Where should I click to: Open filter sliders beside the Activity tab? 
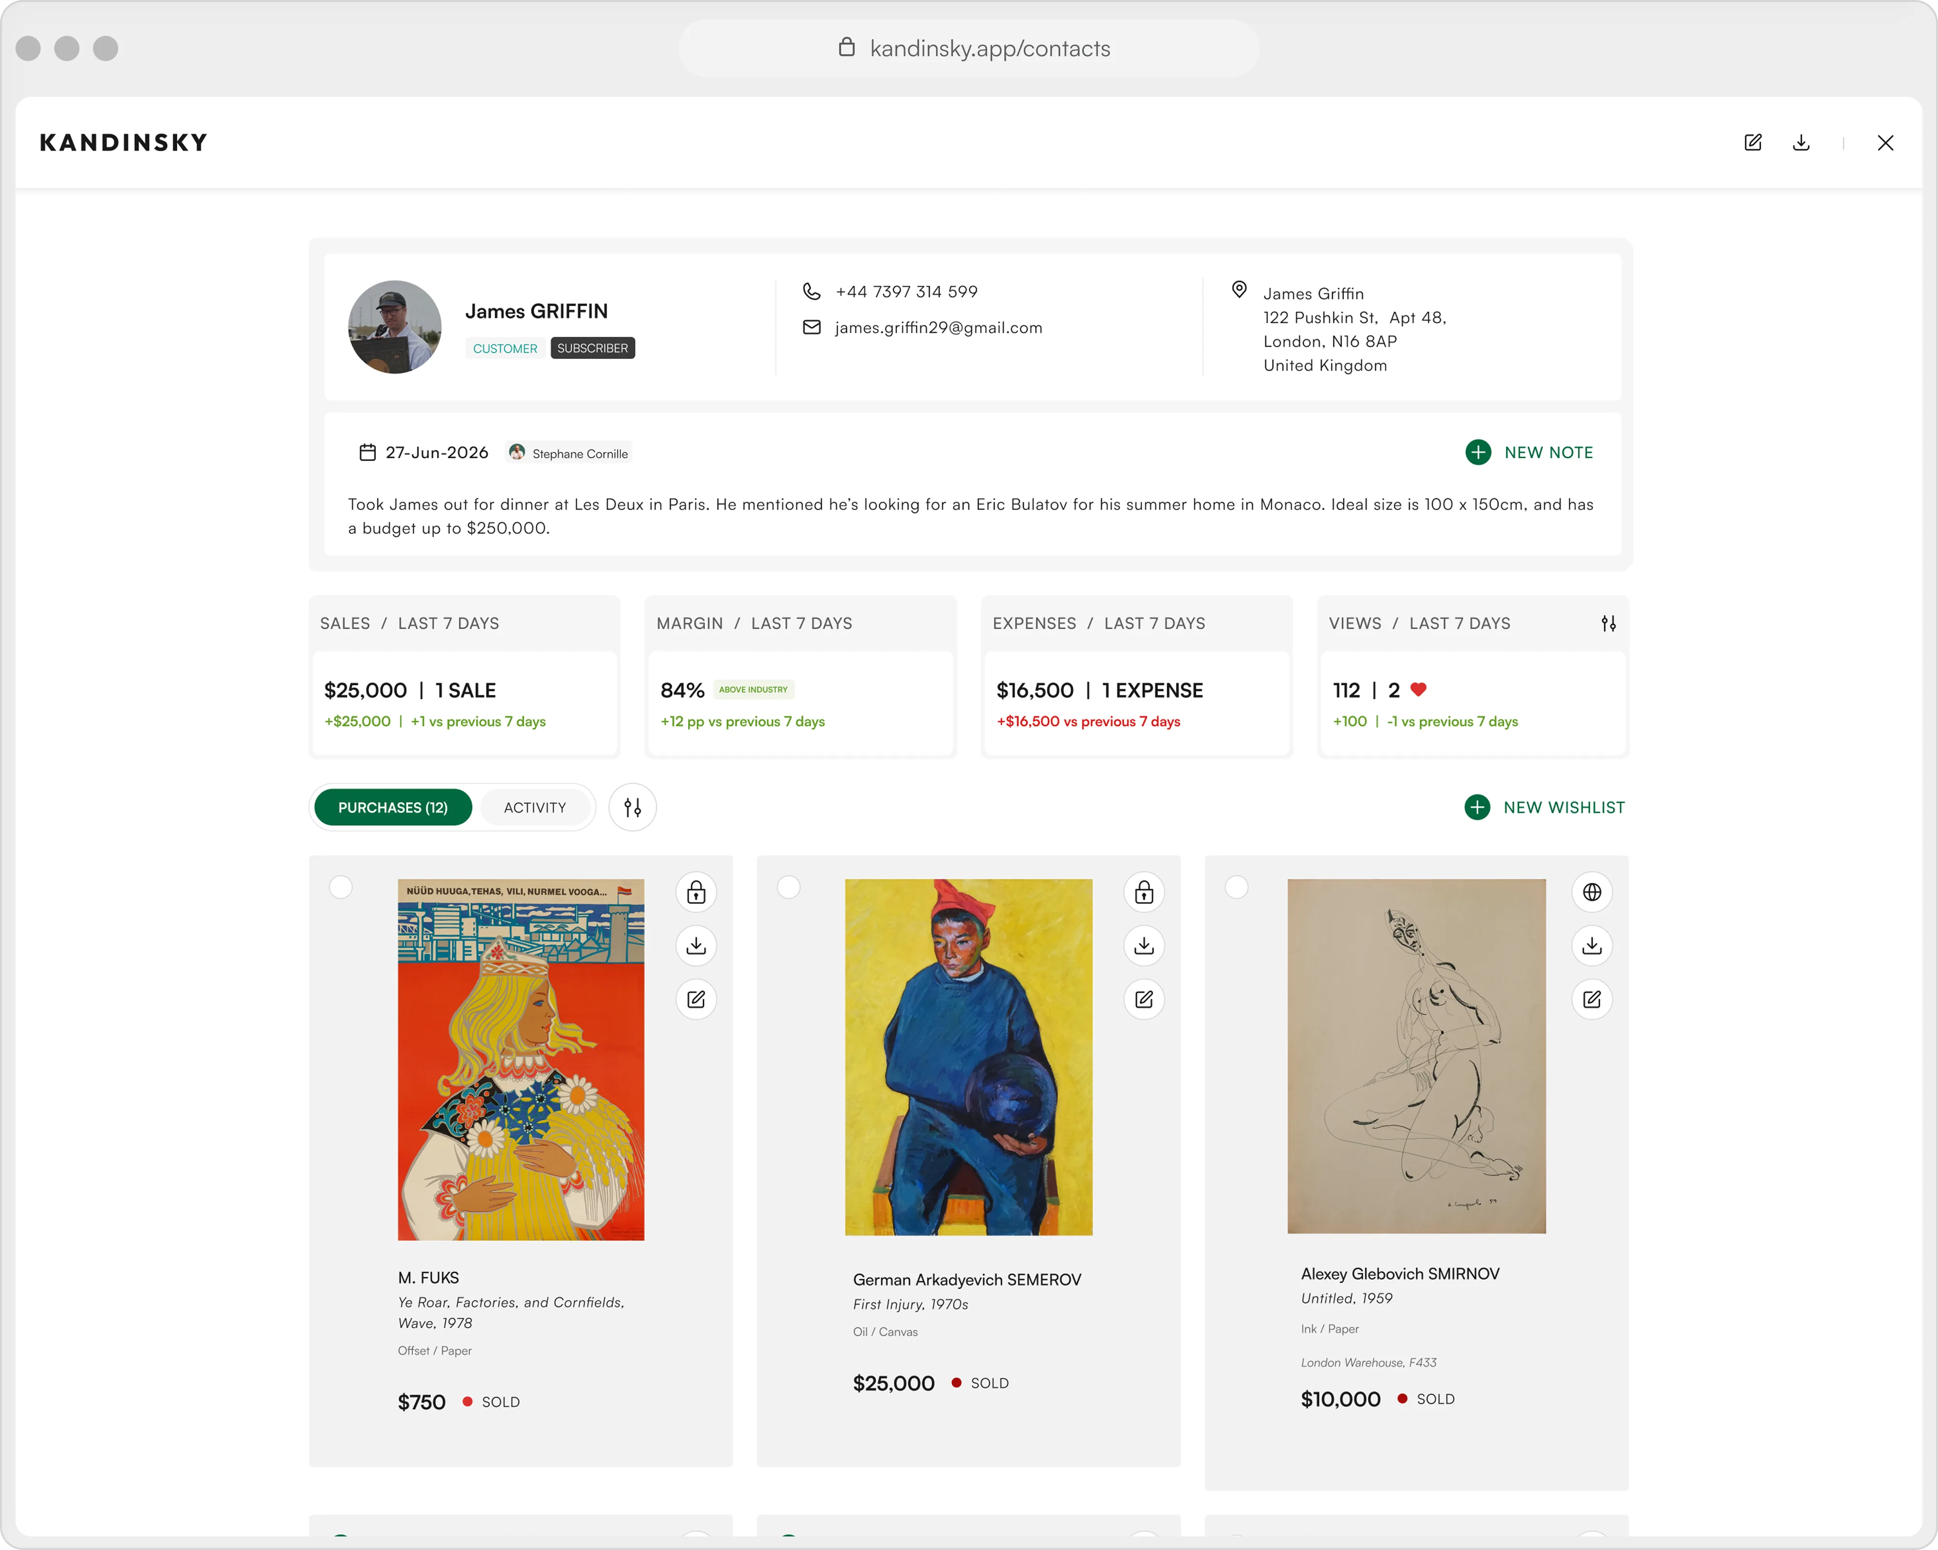[x=632, y=807]
